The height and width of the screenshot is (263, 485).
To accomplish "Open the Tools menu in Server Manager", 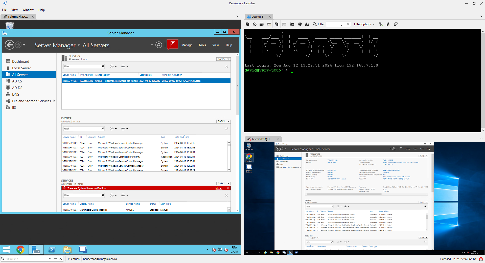I will click(x=202, y=45).
